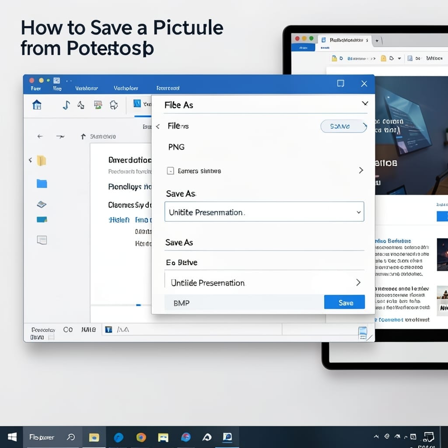Click the pointer icon right of the music note
Screen dimensions: 448x448
click(x=81, y=105)
